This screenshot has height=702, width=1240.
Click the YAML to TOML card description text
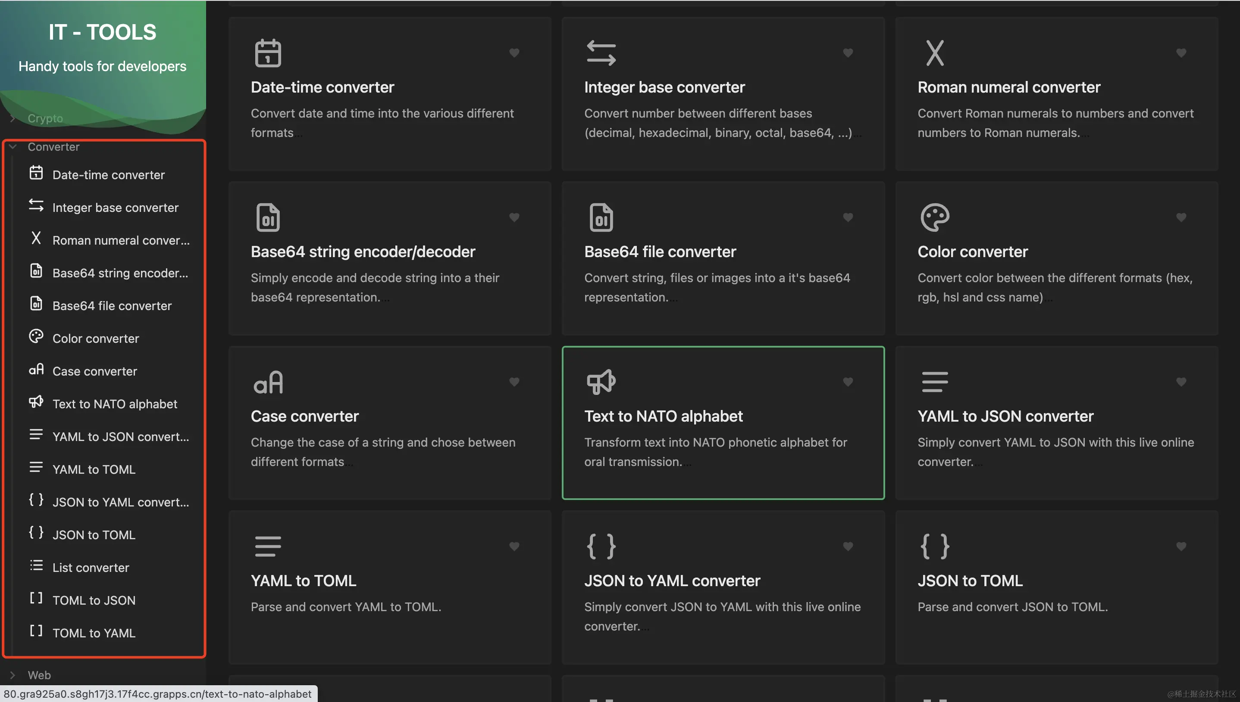[x=346, y=606]
